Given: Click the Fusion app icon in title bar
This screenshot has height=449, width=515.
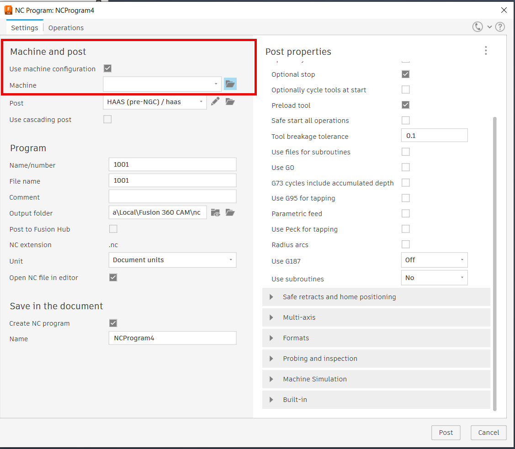Looking at the screenshot, I should pos(8,10).
